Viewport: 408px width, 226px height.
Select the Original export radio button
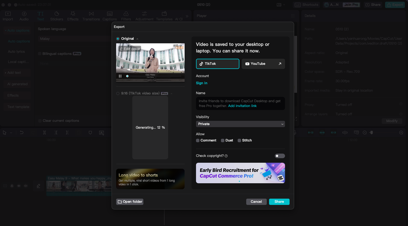[118, 39]
